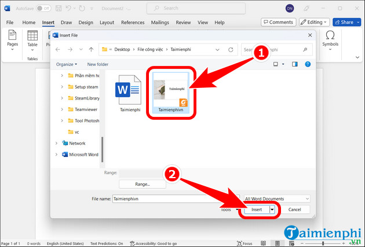The image size is (365, 247).
Task: Open the view options dropdown arrow
Action: click(283, 64)
